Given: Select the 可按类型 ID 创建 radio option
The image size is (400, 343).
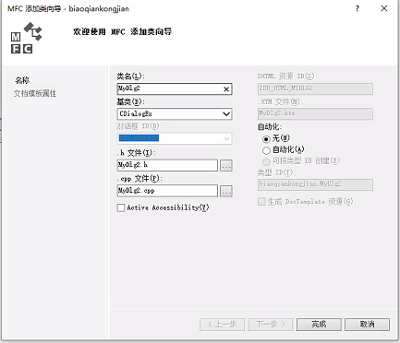Looking at the screenshot, I should tap(266, 161).
